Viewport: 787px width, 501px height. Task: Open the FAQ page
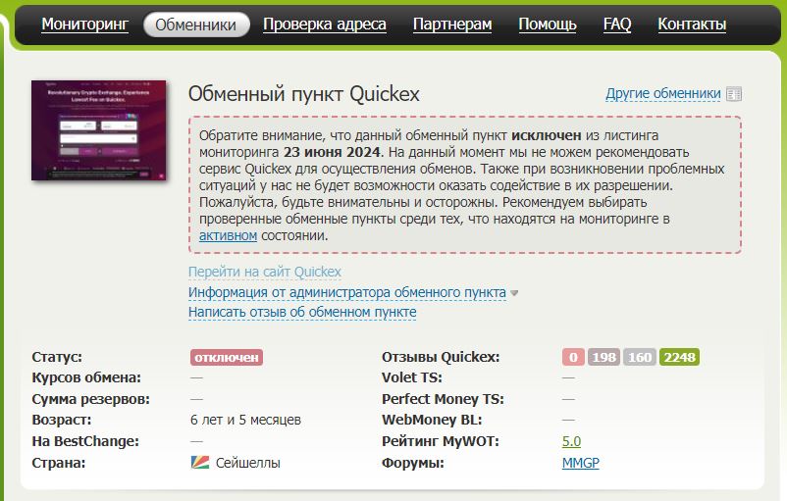tap(617, 25)
